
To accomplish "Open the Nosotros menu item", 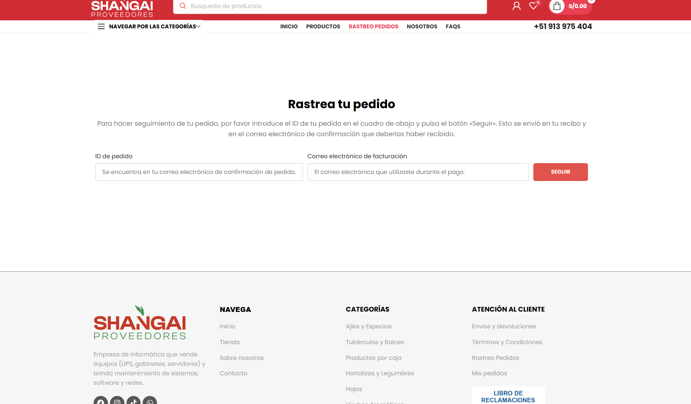I will 422,27.
